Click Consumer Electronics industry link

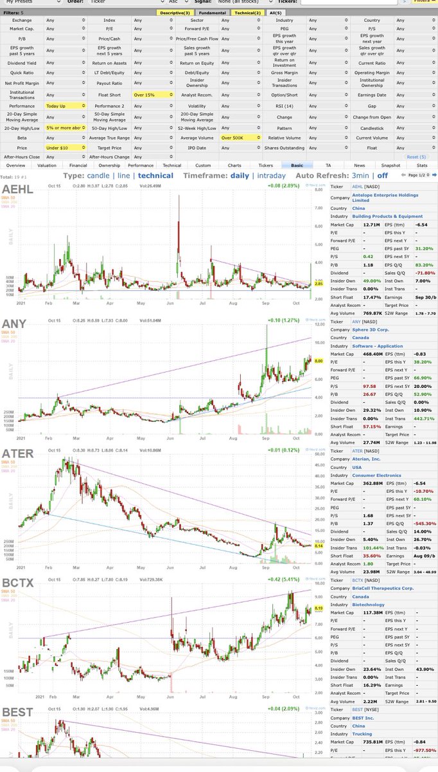coord(378,475)
